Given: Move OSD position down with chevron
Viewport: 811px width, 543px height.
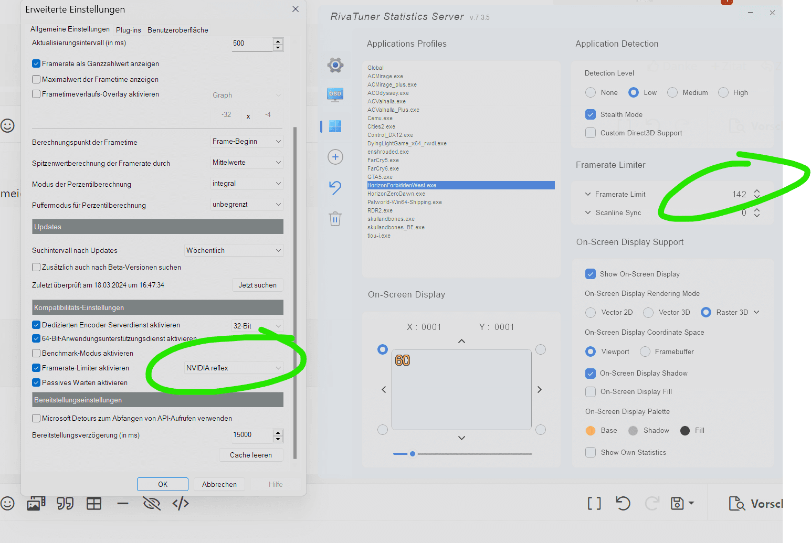Looking at the screenshot, I should (x=461, y=438).
